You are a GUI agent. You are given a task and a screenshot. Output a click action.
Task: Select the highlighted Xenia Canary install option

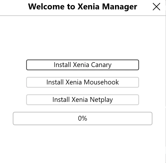(82, 65)
